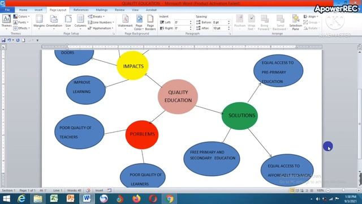Open Google Chrome from taskbar
This screenshot has height=204, width=362.
click(170, 199)
